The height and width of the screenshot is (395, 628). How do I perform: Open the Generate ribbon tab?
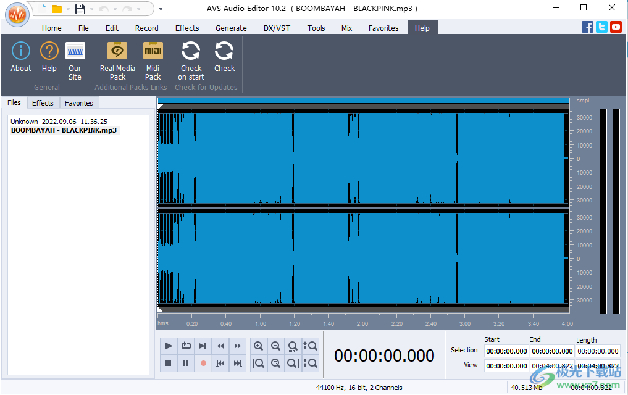[231, 28]
